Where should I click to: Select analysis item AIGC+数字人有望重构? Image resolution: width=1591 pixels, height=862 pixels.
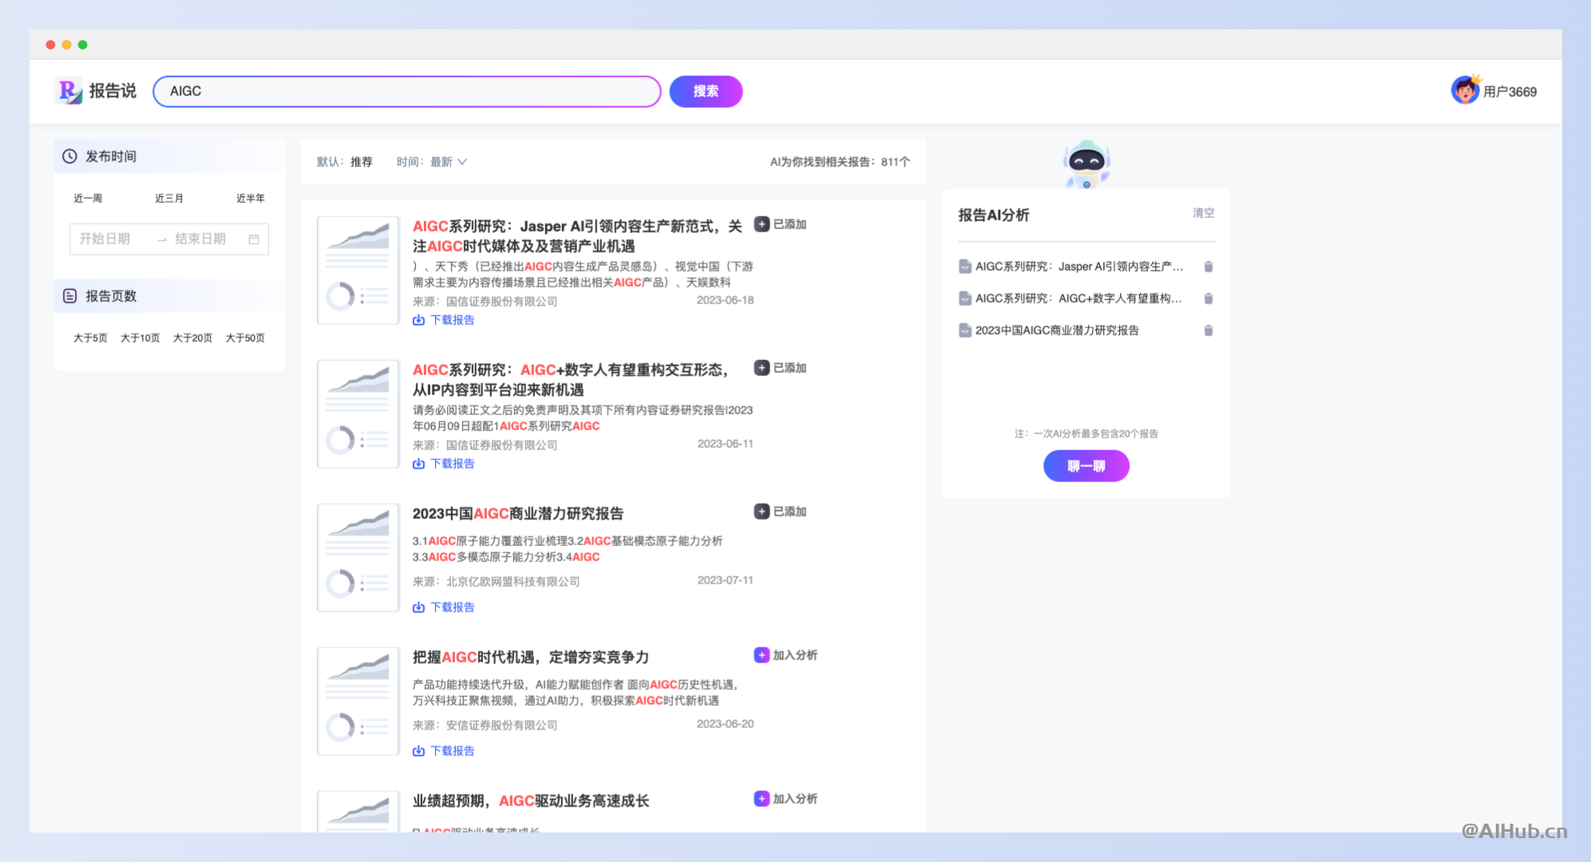click(1078, 299)
